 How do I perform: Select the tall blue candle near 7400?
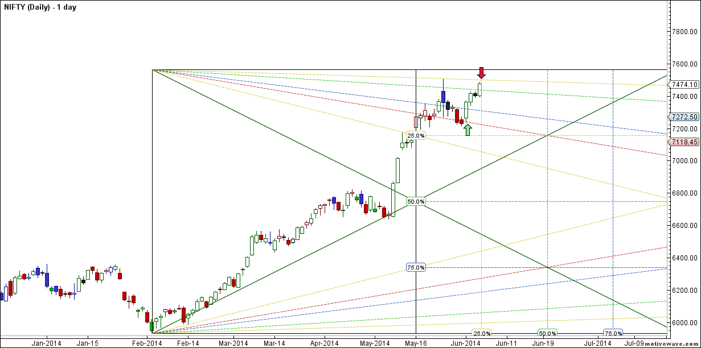[x=443, y=99]
